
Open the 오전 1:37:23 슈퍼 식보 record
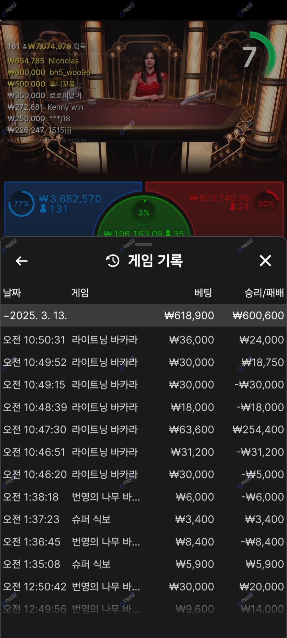coord(143,519)
